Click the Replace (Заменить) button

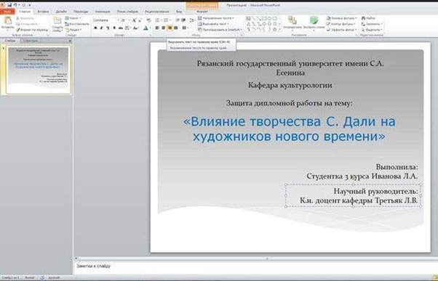372,24
